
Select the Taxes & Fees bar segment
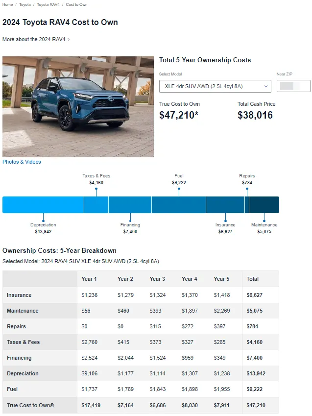click(96, 205)
